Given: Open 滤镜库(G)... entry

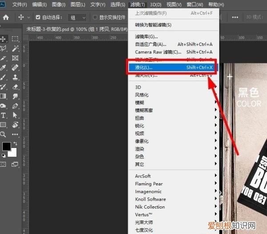Looking at the screenshot, I should point(174,37).
